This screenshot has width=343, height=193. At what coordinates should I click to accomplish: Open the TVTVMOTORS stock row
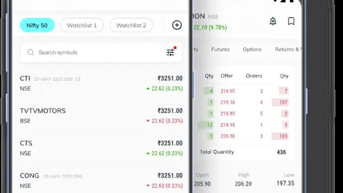[101, 116]
